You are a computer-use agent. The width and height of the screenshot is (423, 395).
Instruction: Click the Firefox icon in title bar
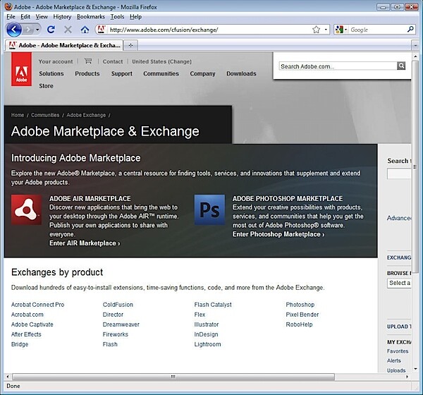tap(8, 6)
